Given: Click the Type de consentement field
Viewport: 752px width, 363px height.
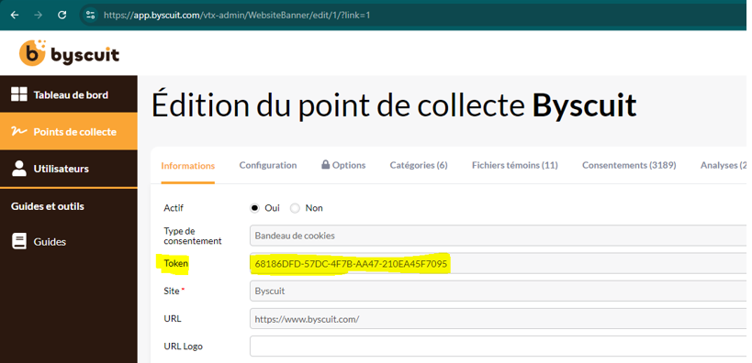Looking at the screenshot, I should click(x=499, y=236).
